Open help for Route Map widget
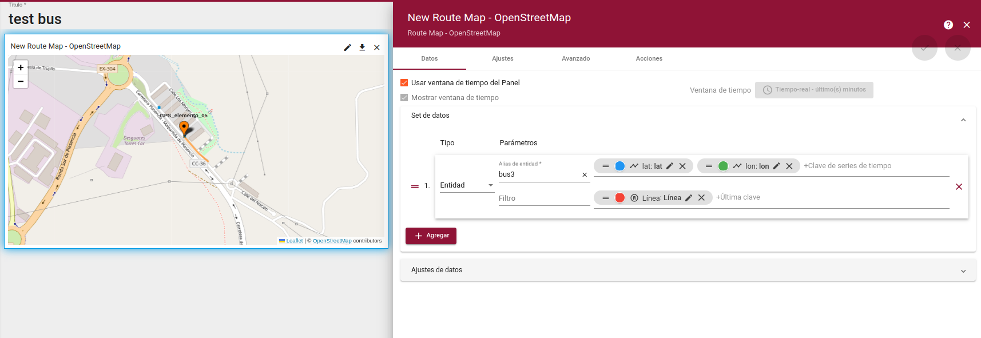The height and width of the screenshot is (338, 981). tap(948, 25)
